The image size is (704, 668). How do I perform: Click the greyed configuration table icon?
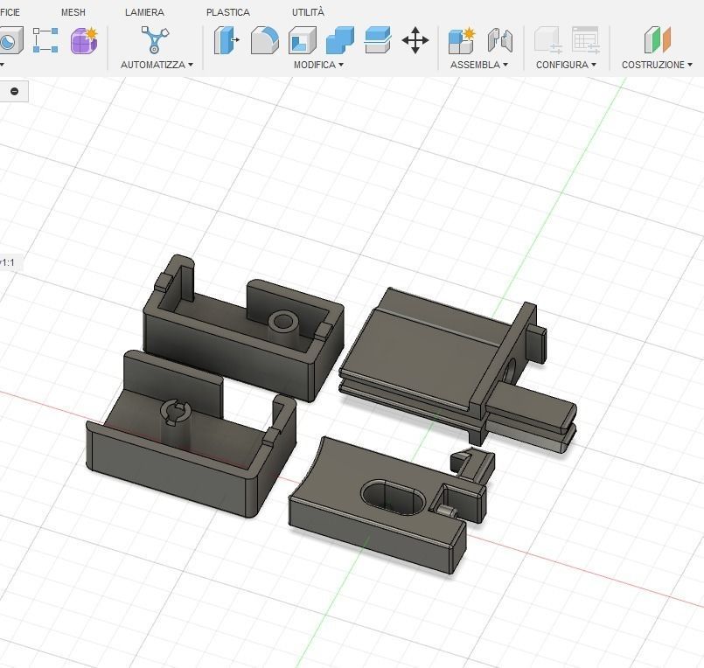click(x=586, y=40)
